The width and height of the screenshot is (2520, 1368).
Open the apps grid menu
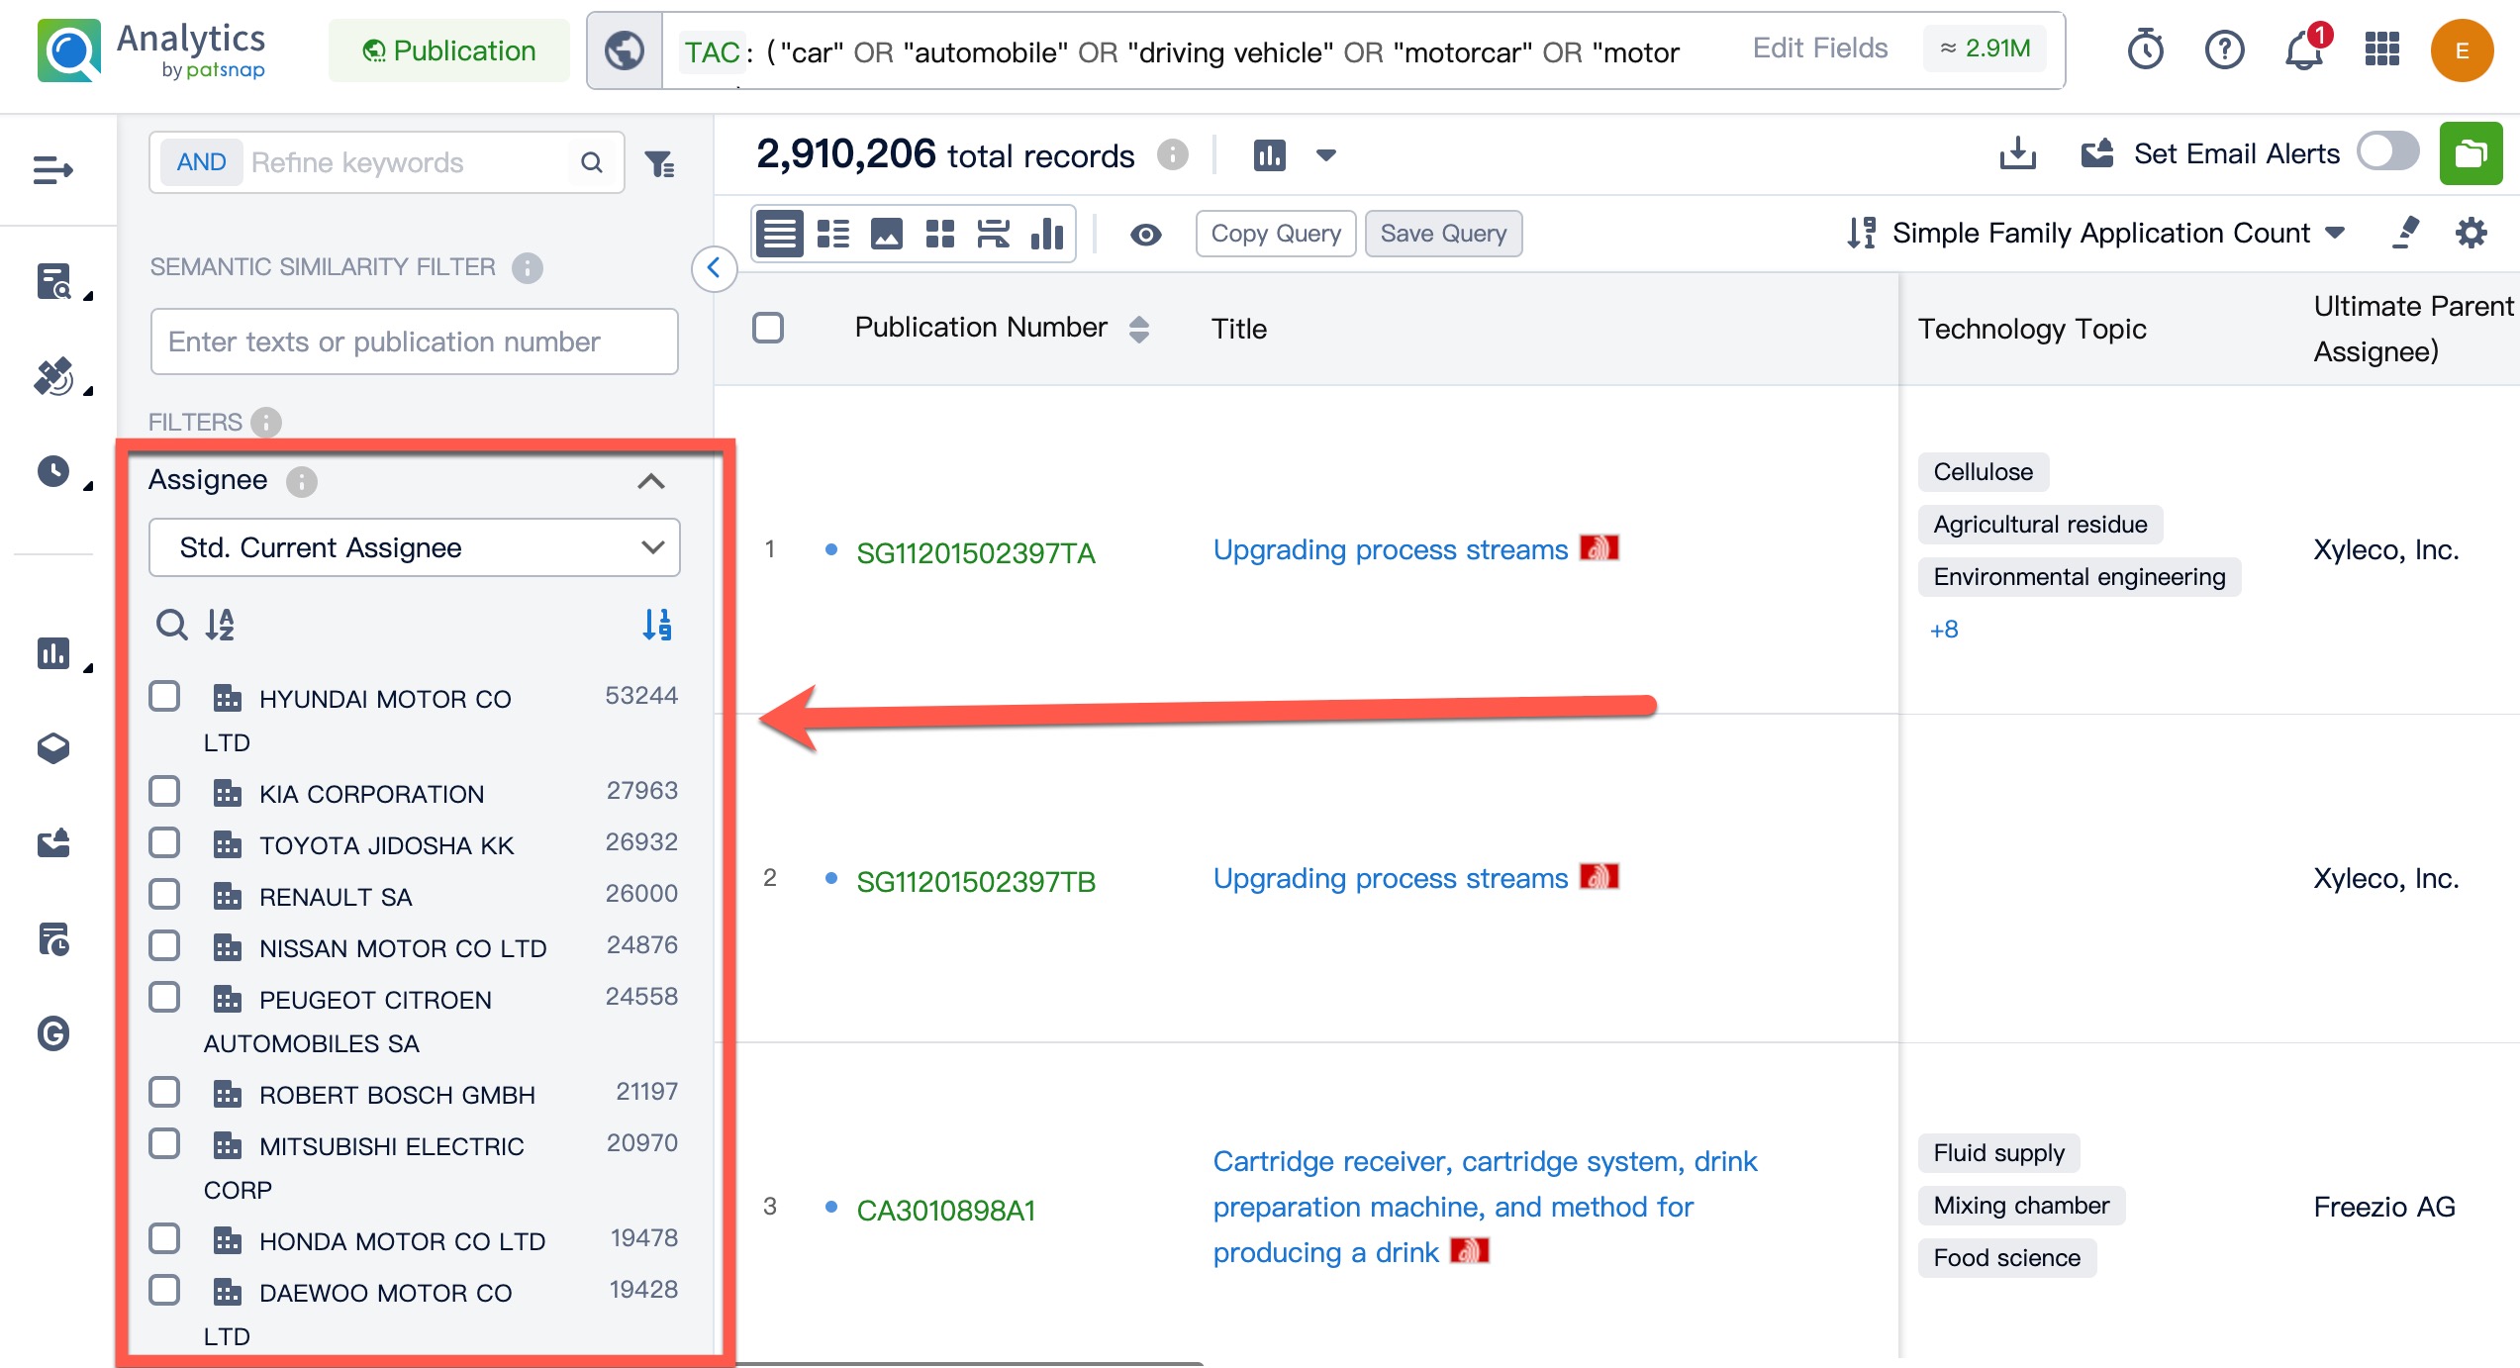tap(2381, 49)
